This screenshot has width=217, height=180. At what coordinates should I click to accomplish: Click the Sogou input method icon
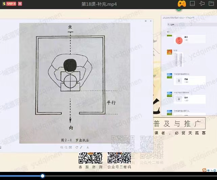point(204,170)
